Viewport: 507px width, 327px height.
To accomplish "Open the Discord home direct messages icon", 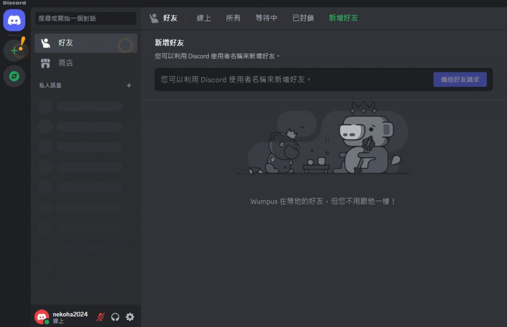I will (14, 20).
